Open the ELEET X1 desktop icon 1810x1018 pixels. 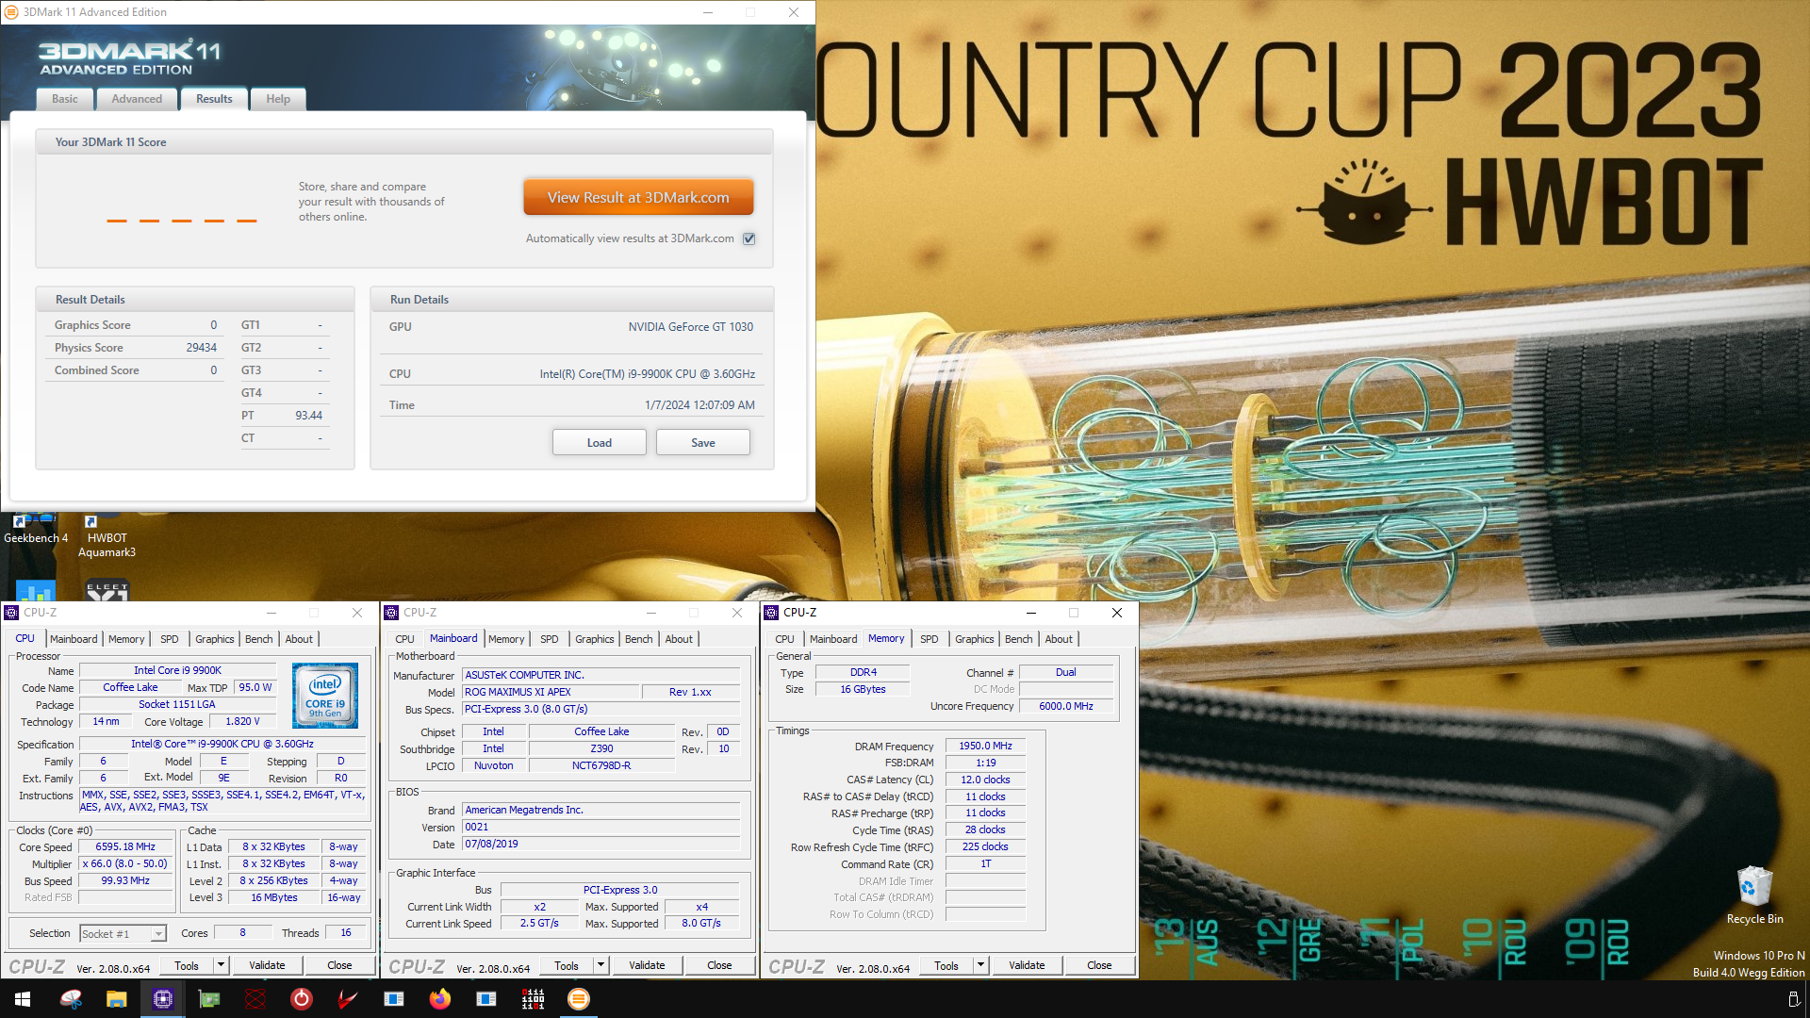(x=107, y=592)
